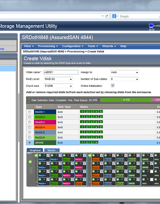Open the Configuration menu

pos(73,46)
